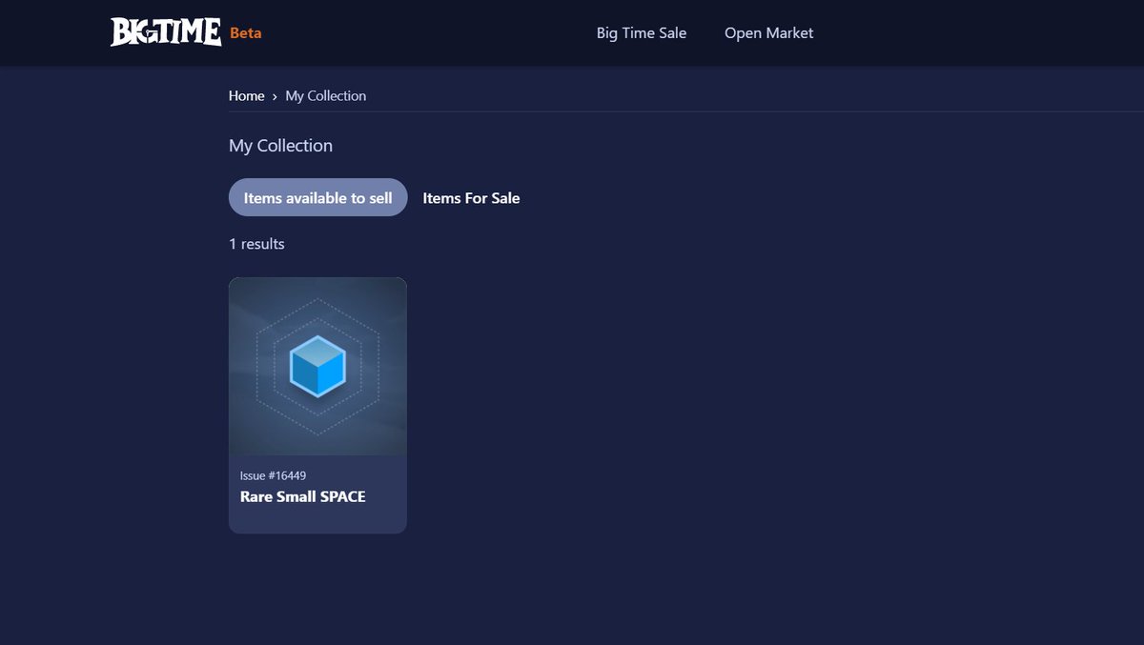Select the Items available to sell pill button
1144x645 pixels.
[x=317, y=197]
